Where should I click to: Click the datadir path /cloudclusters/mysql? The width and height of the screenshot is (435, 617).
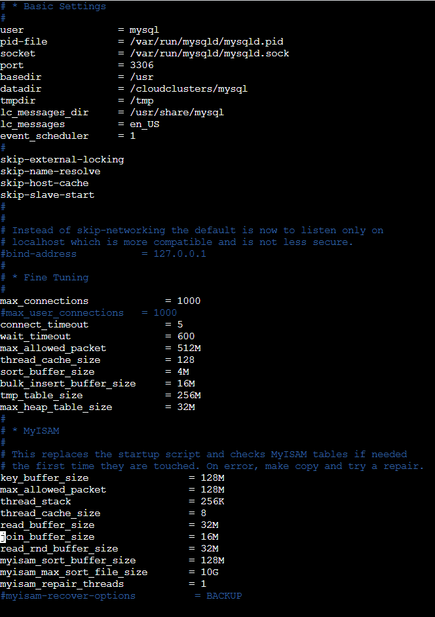point(189,89)
